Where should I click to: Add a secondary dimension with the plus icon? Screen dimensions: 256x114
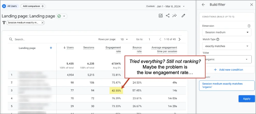click(51, 48)
